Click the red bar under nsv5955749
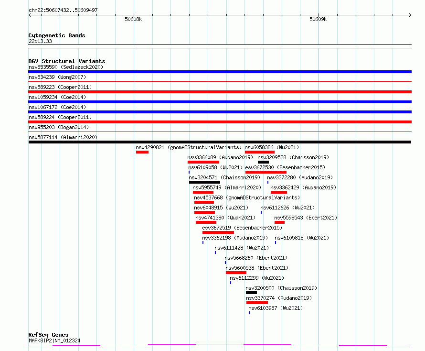425x351 pixels. pos(203,192)
